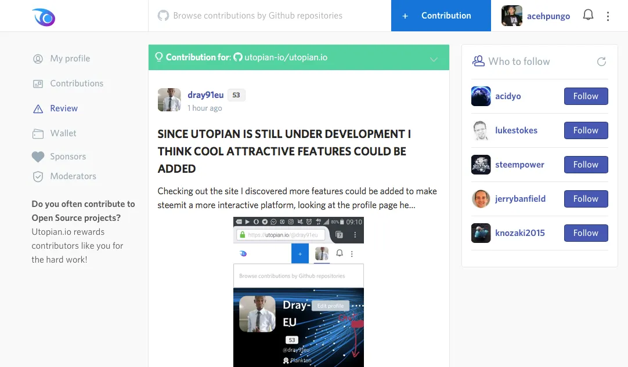Screen dimensions: 628x367
Task: Open the post's screenshot image
Action: (x=298, y=292)
